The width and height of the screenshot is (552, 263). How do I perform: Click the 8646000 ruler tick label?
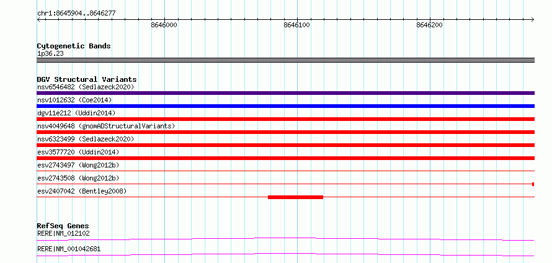tap(164, 25)
